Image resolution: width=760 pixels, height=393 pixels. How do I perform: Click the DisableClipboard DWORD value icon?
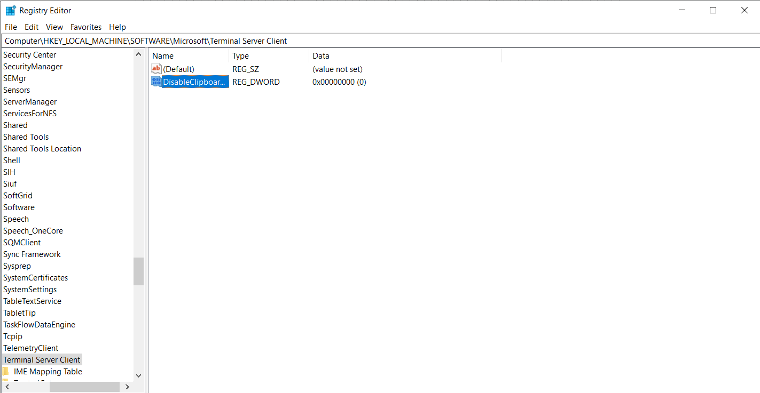(x=156, y=82)
